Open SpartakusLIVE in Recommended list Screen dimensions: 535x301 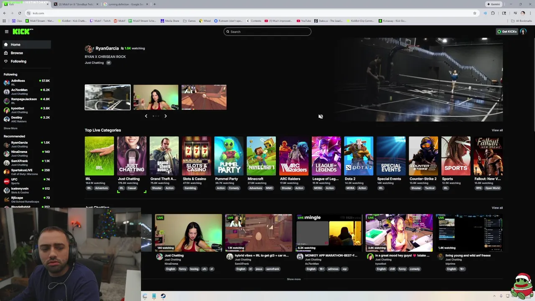(26, 171)
